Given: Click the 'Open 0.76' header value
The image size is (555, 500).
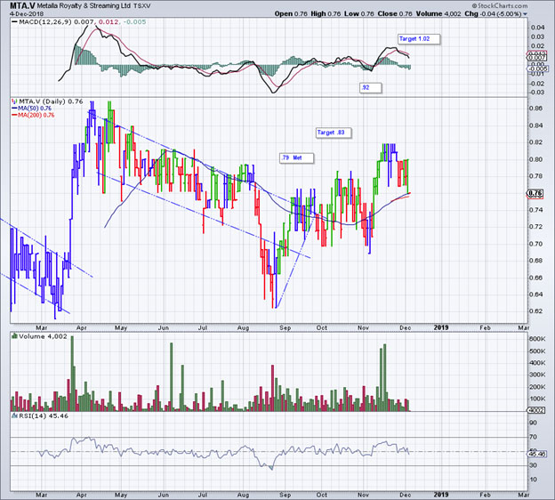Looking at the screenshot, I should (291, 14).
